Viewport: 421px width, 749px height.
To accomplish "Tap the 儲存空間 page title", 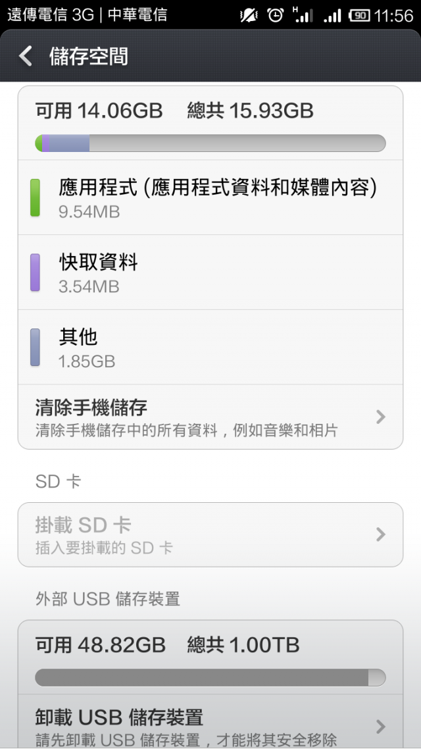I will [89, 57].
